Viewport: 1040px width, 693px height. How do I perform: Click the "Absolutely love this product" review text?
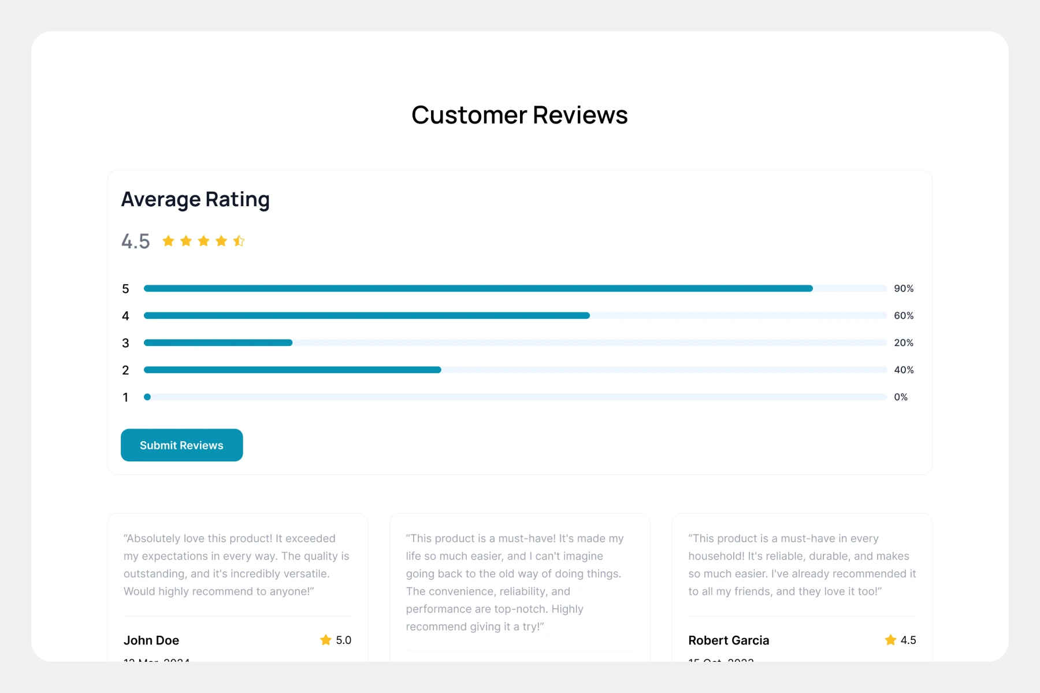[237, 564]
